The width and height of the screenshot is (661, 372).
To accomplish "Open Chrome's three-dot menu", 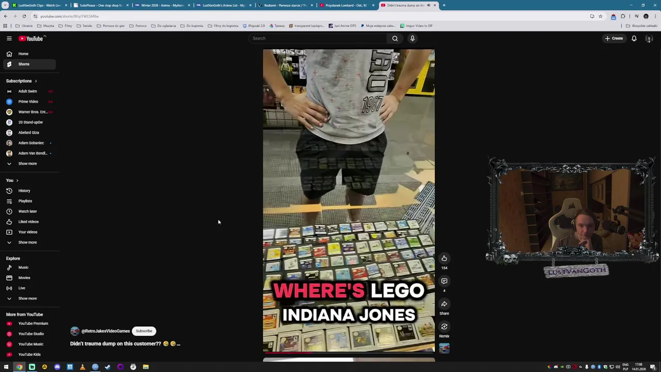I will (655, 16).
